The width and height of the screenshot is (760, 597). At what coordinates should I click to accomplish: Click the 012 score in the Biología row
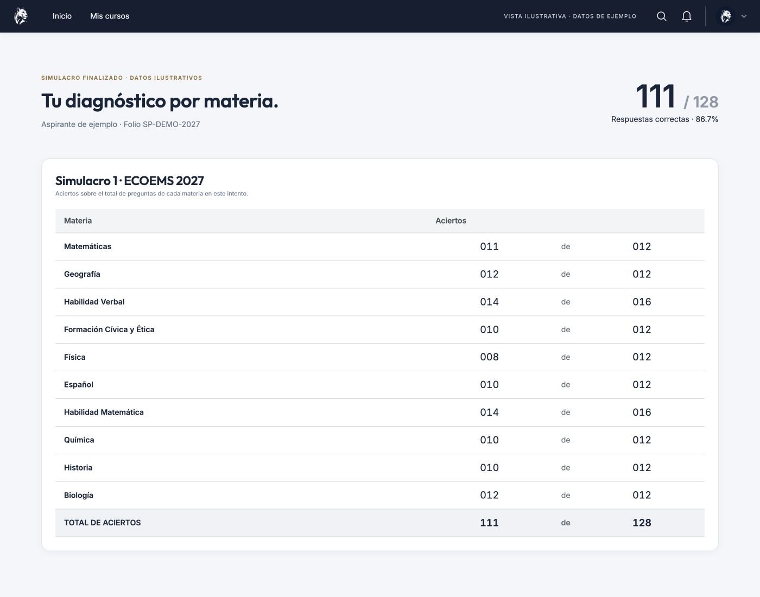[x=489, y=496]
